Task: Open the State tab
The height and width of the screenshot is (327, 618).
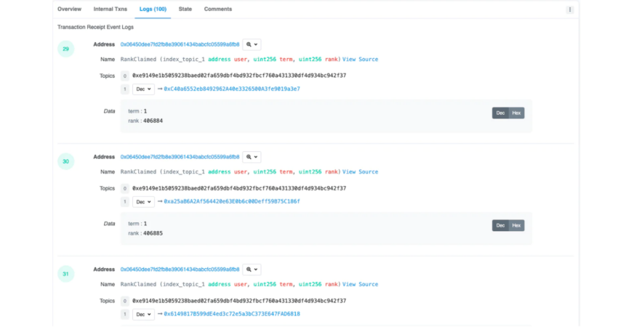Action: (185, 9)
